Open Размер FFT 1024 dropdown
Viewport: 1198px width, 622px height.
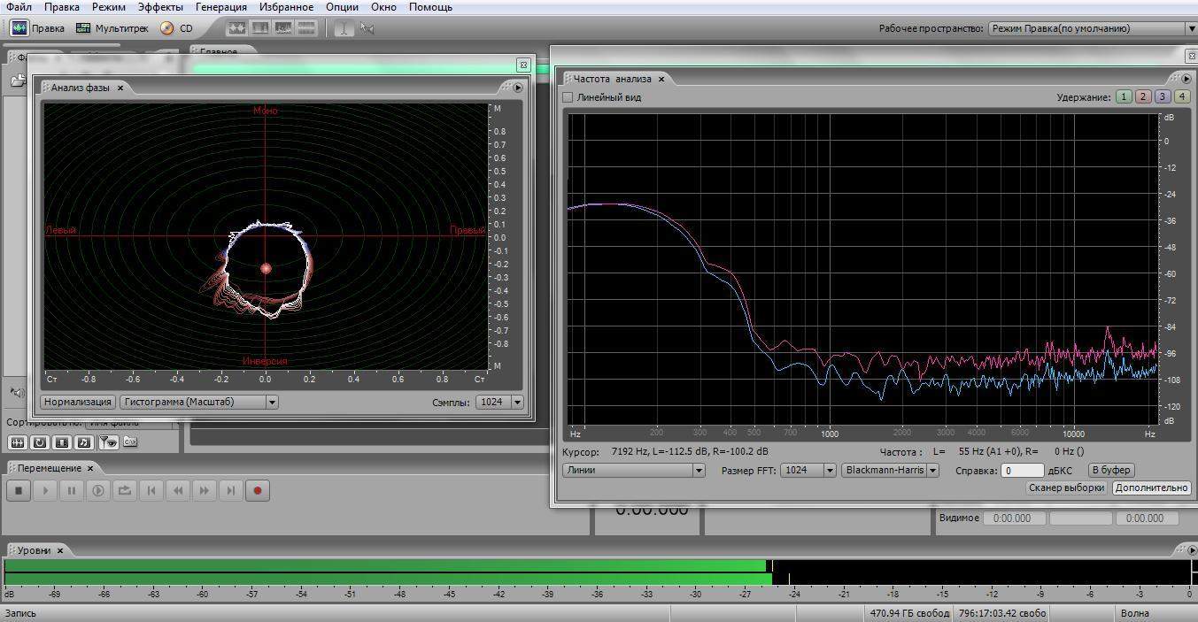[x=808, y=470]
